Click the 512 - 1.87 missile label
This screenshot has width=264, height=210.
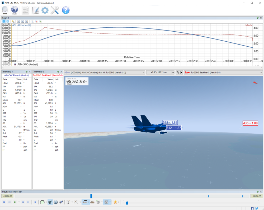[174, 128]
